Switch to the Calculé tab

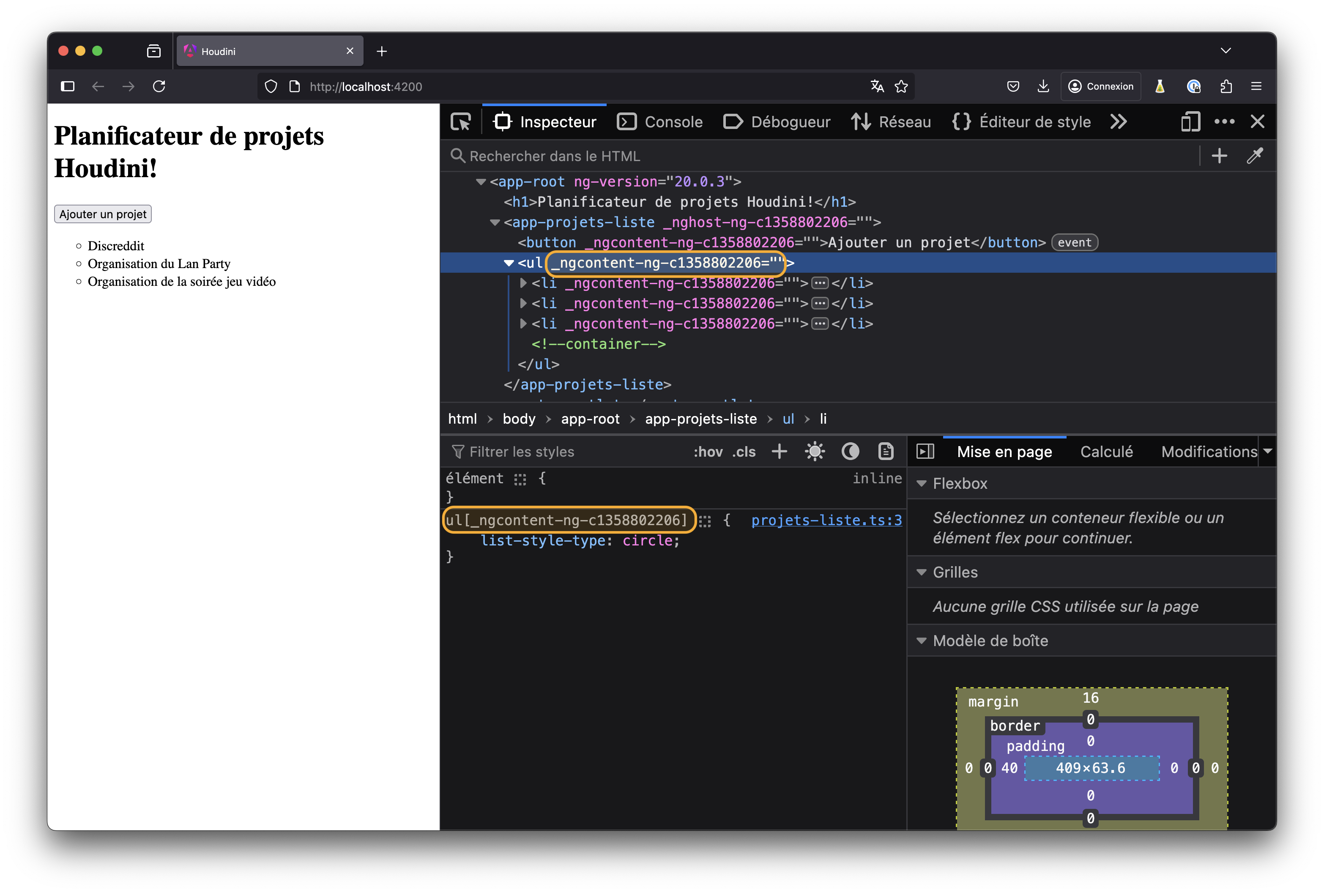[1106, 452]
